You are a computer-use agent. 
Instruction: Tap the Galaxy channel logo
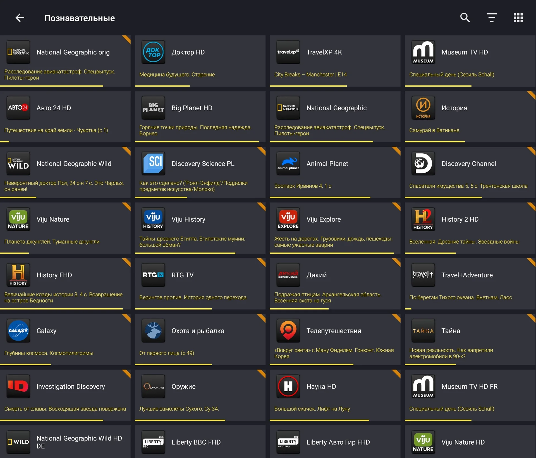18,331
